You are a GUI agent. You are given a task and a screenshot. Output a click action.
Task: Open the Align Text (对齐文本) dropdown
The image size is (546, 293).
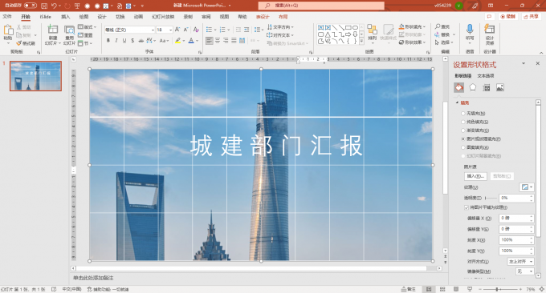(x=280, y=35)
